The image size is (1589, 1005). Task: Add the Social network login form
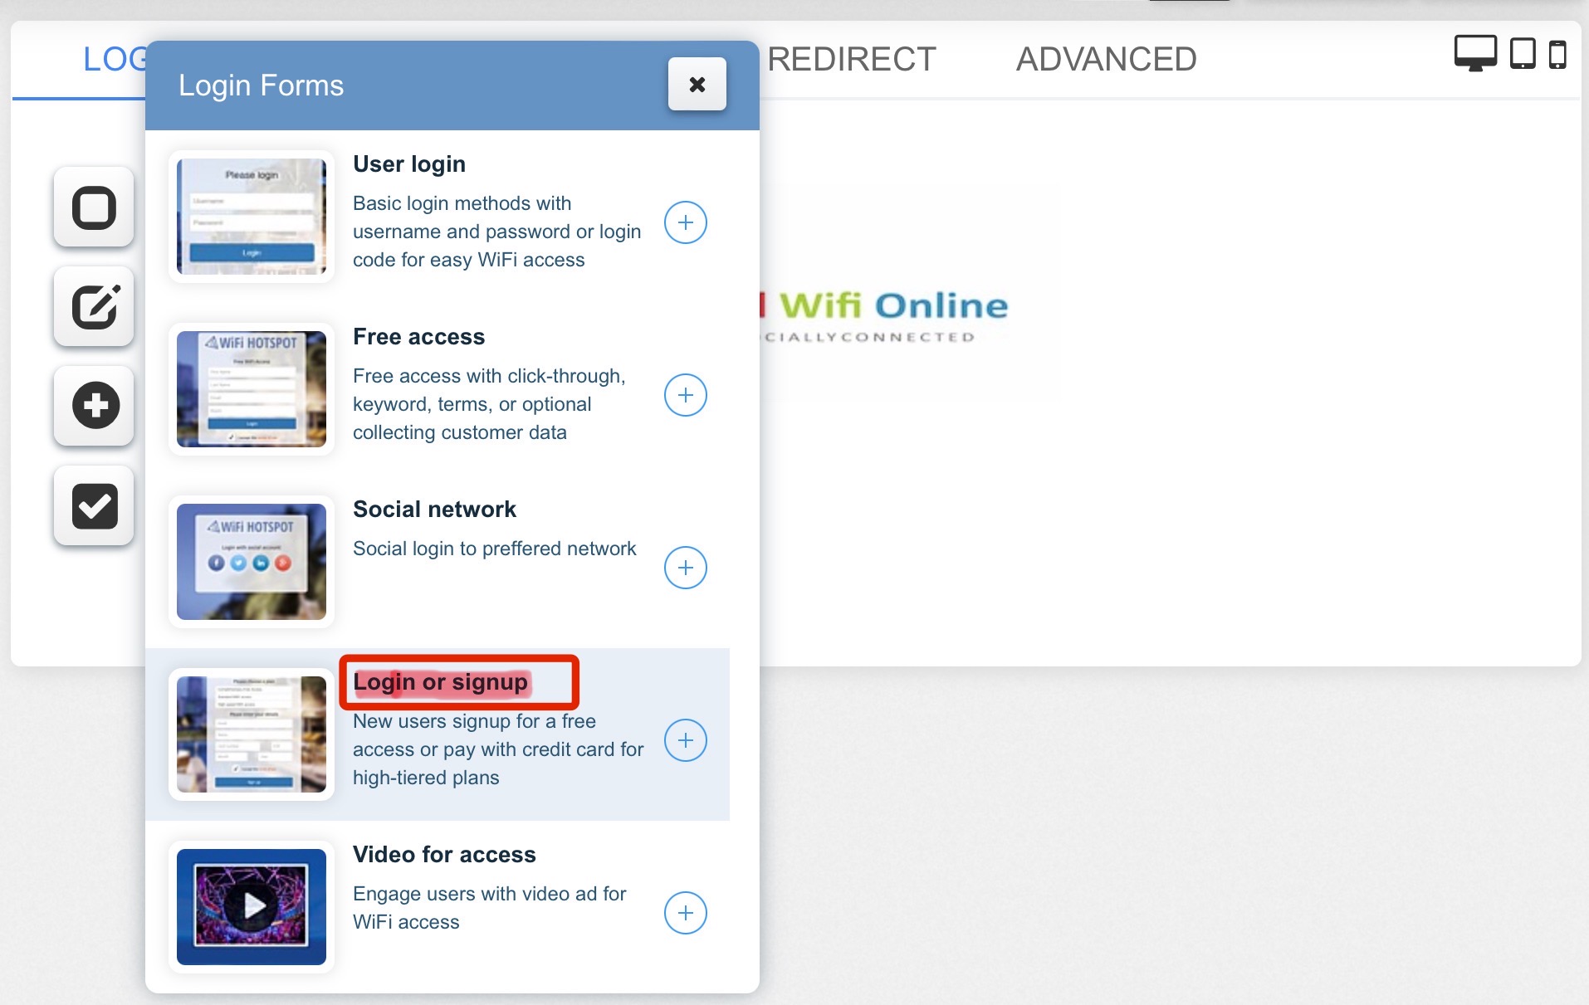click(x=685, y=568)
